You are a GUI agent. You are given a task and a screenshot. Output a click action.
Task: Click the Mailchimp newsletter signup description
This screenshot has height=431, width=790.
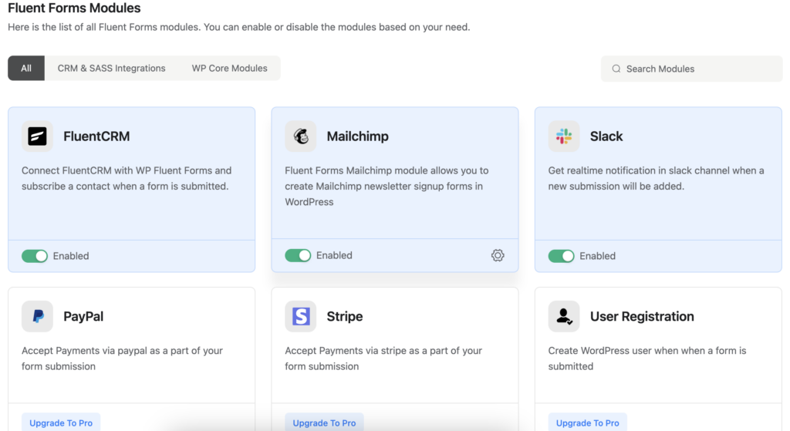coord(387,186)
